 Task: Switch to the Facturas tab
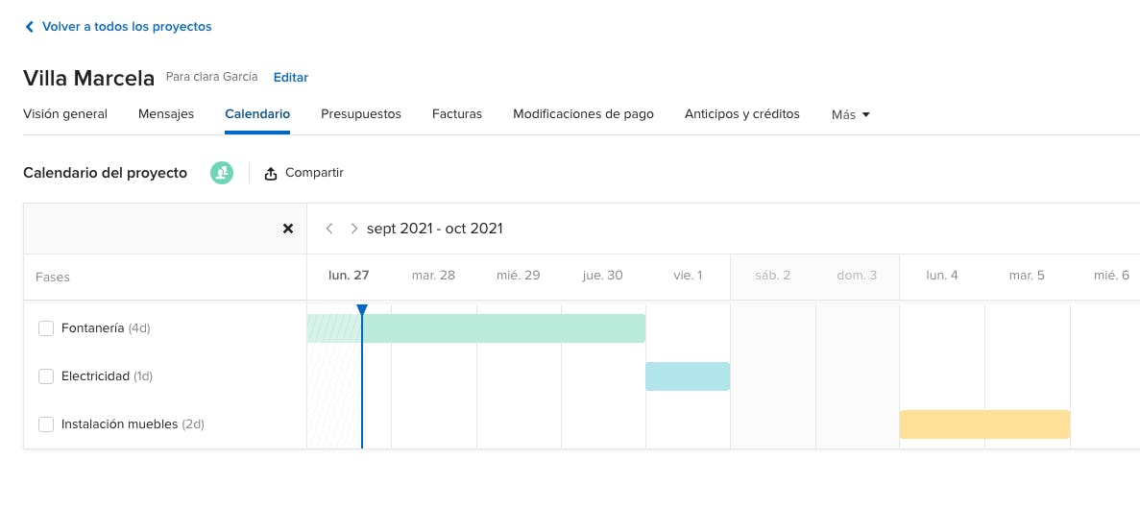pos(457,113)
